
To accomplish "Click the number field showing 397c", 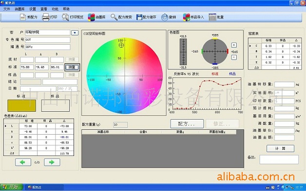I will point(47,47).
